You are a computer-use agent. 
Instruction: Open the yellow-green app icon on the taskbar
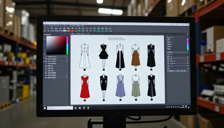point(88,108)
